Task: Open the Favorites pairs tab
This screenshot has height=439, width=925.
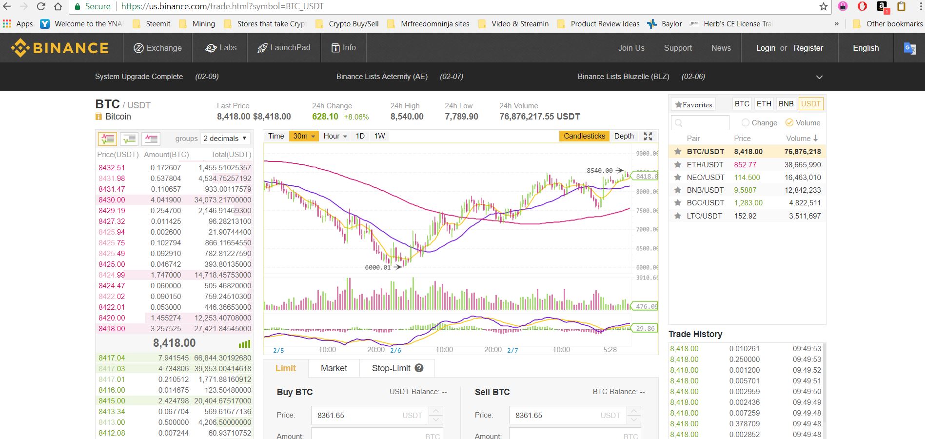Action: coord(693,104)
